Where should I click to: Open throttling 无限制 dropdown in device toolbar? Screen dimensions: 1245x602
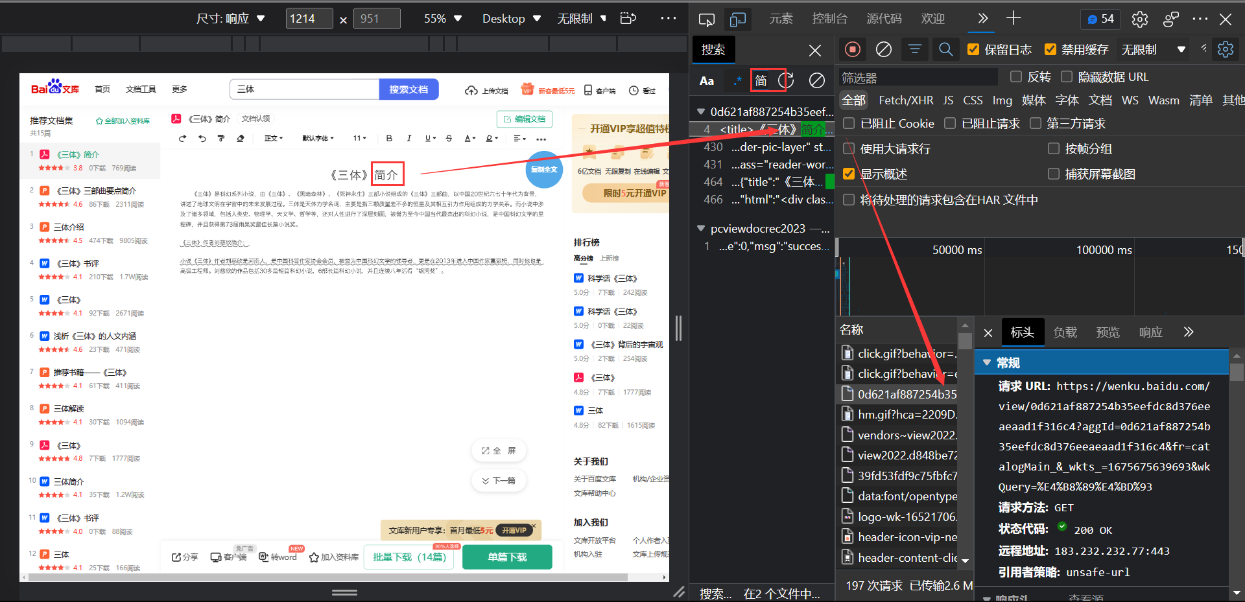(582, 18)
